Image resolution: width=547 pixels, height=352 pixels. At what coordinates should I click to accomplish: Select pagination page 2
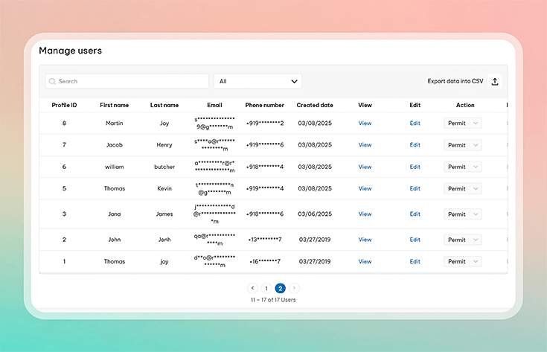click(x=280, y=288)
